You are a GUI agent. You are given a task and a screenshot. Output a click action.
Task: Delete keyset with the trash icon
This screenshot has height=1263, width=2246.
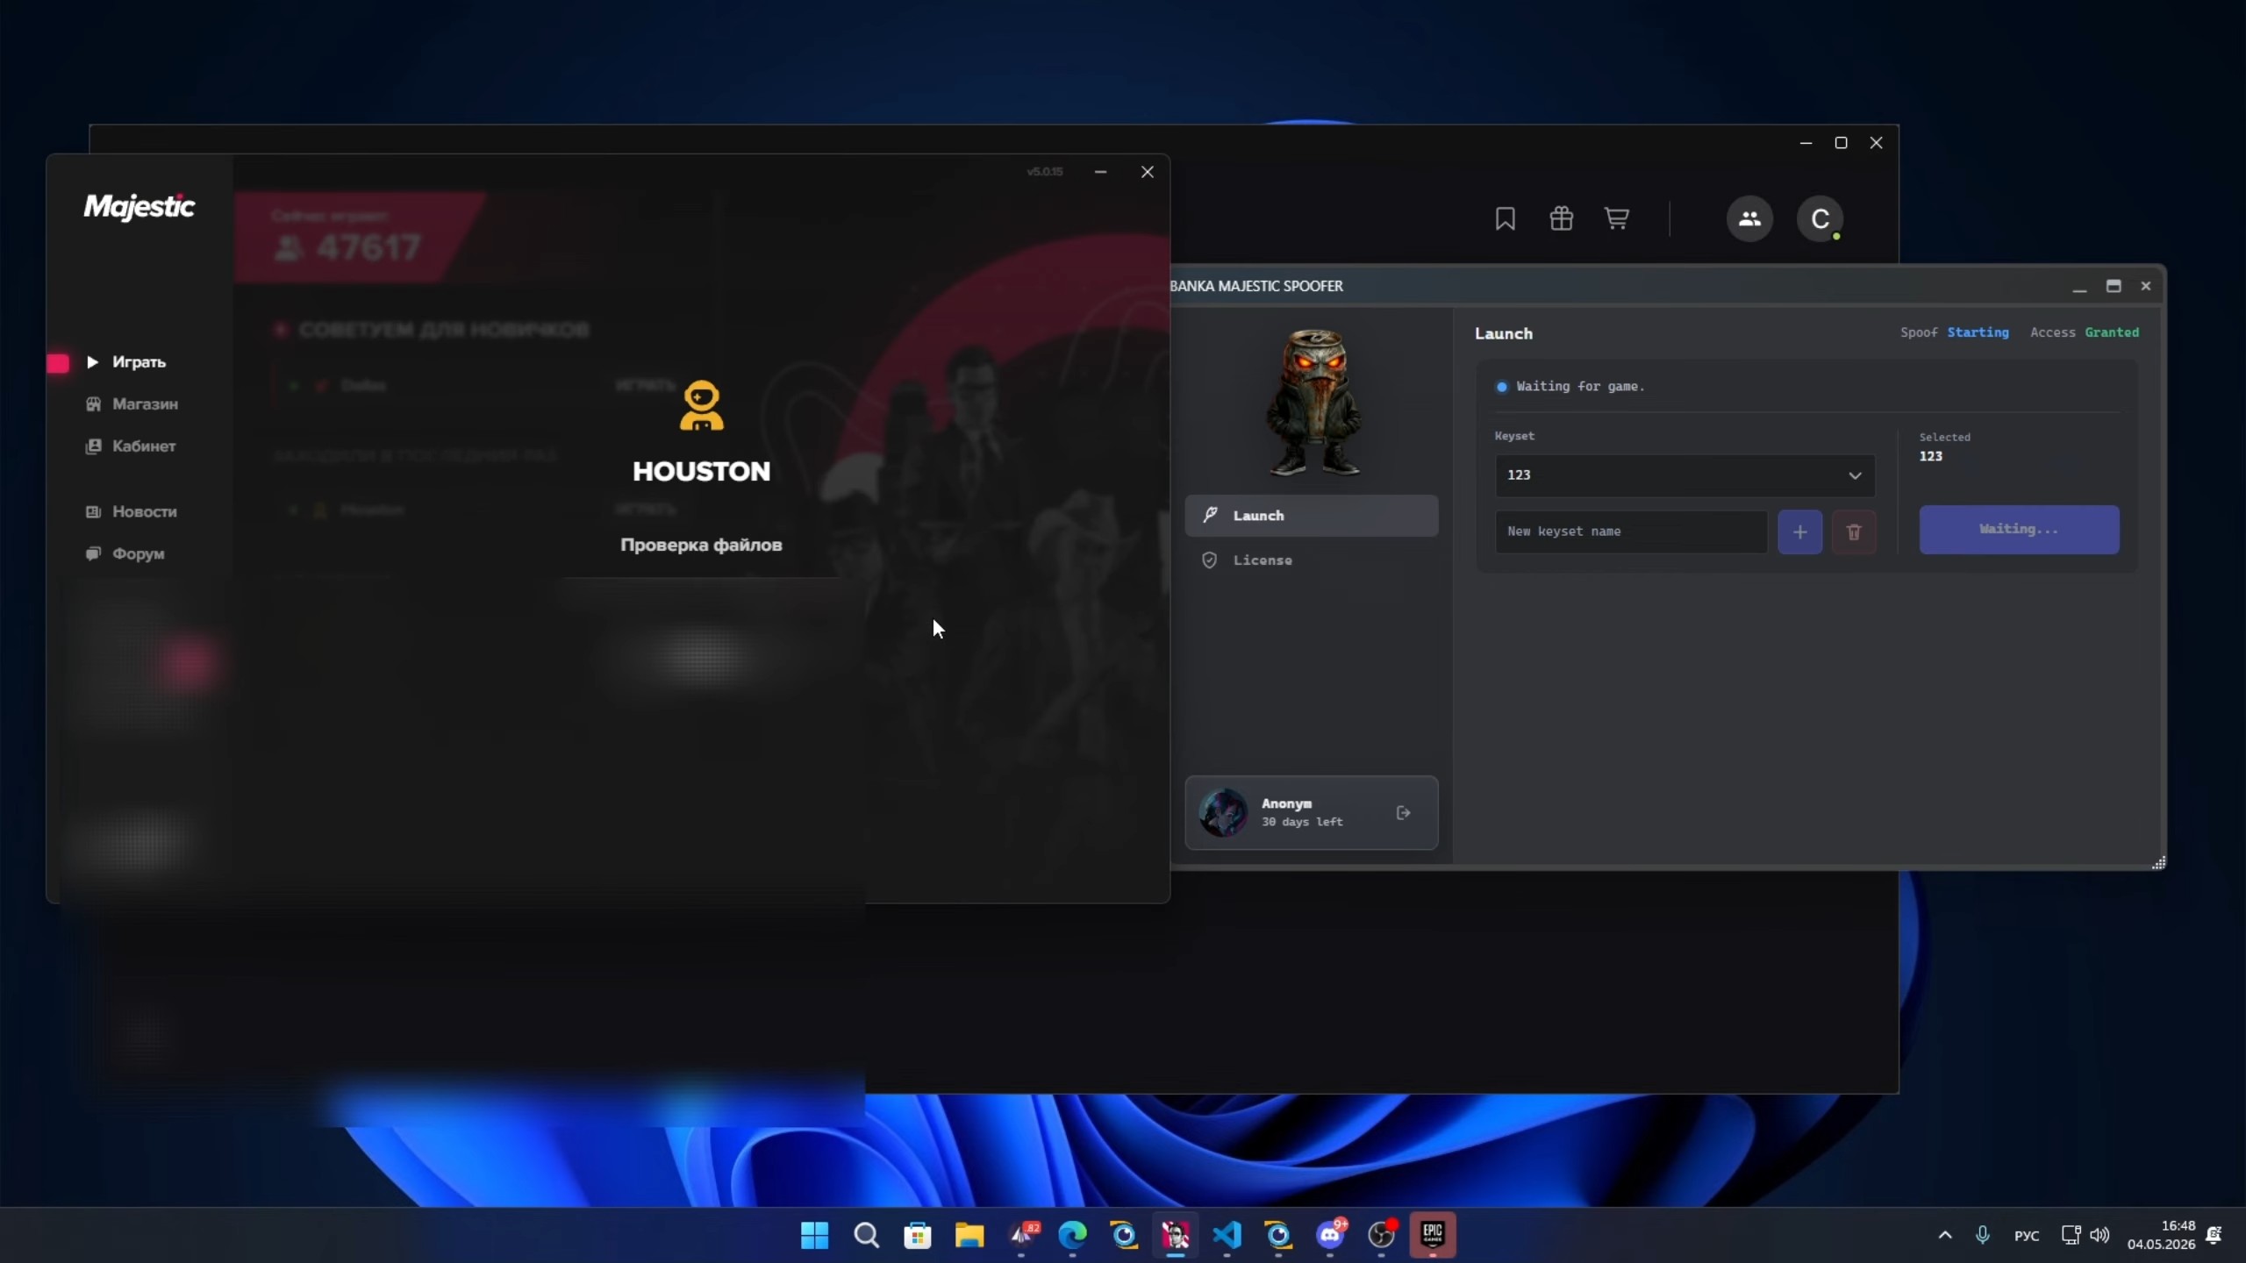(x=1854, y=532)
